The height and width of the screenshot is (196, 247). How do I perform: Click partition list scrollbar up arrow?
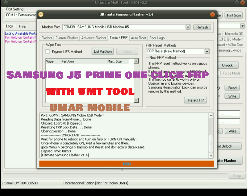(x=136, y=61)
